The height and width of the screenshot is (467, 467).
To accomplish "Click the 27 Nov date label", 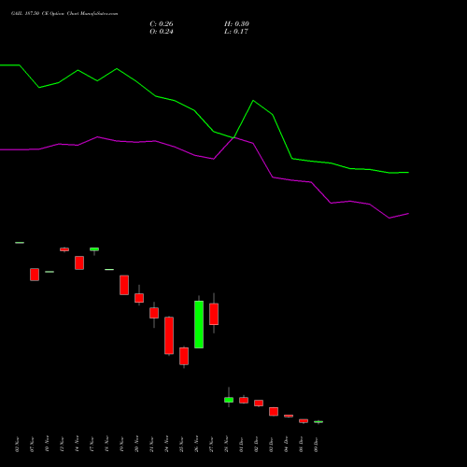I will [x=211, y=444].
